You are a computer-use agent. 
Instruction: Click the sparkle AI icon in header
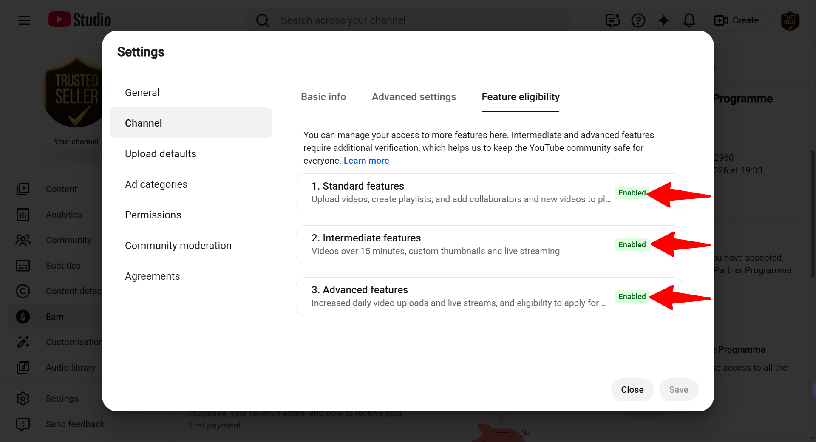[x=663, y=20]
